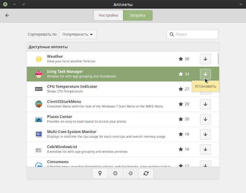
Task: Click the applet list vertical scrollbar
Action: click(x=218, y=59)
